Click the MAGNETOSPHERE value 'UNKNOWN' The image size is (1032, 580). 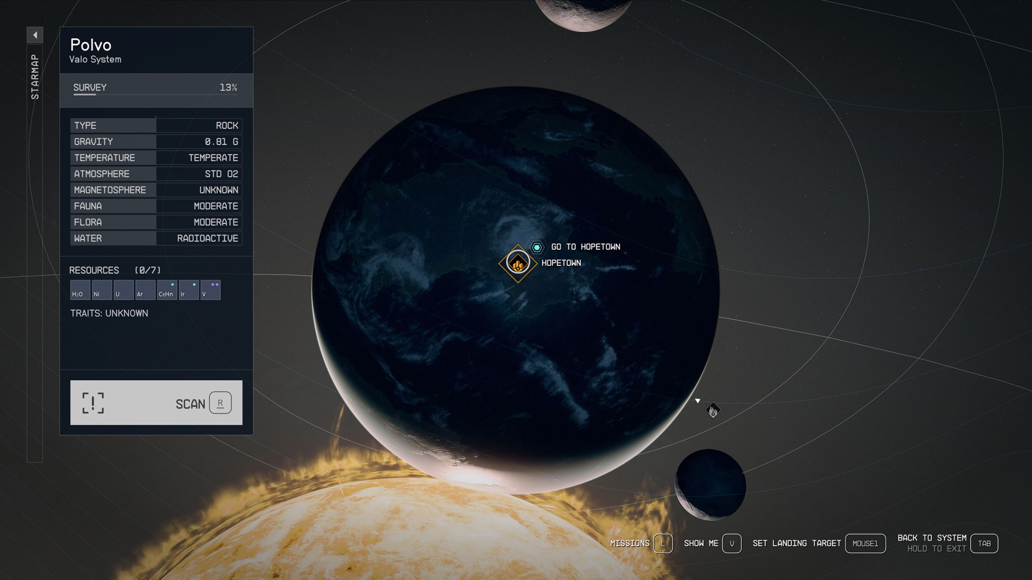click(219, 190)
